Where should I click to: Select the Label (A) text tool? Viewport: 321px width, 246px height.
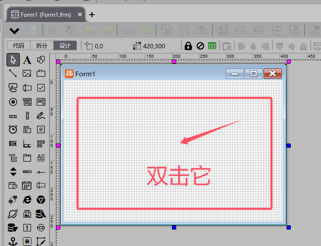[x=27, y=60]
